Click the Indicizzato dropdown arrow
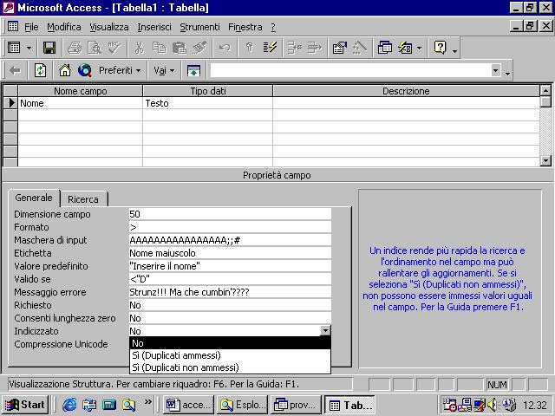The image size is (555, 416). (325, 331)
